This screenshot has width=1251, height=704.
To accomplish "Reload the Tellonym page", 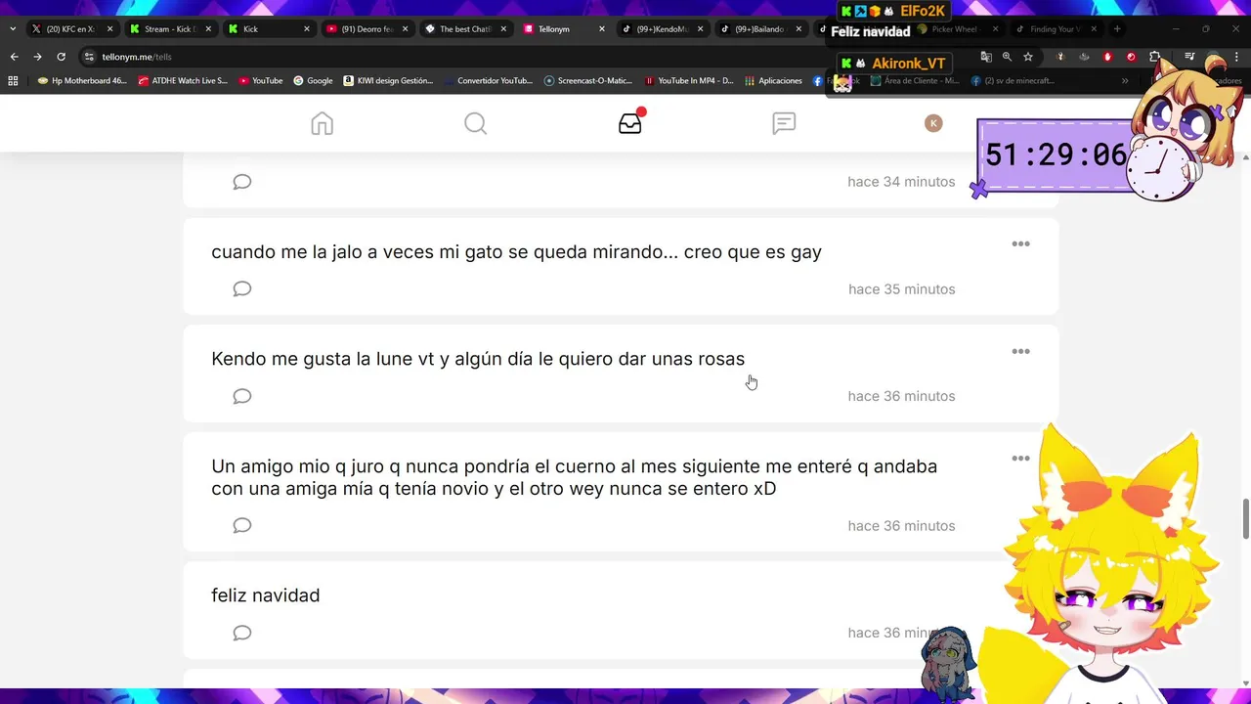I will tap(61, 57).
